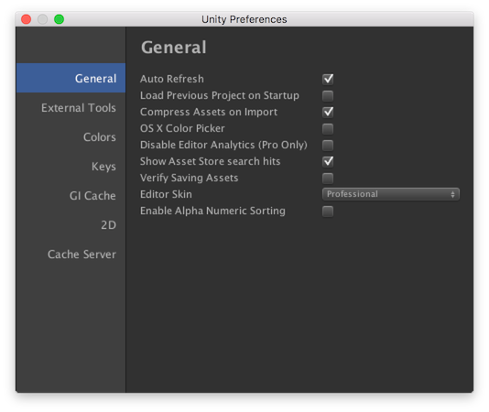The height and width of the screenshot is (412, 489).
Task: Turn off Show Asset Store search hits
Action: click(x=328, y=161)
